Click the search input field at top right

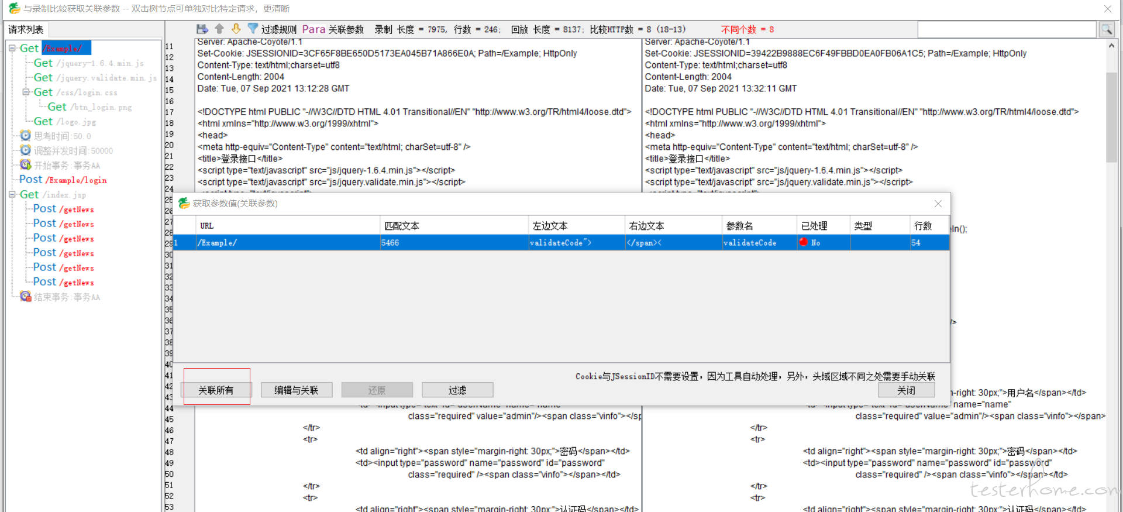(1007, 29)
